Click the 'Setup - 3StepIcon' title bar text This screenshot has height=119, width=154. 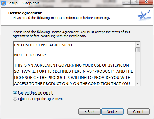23,3
